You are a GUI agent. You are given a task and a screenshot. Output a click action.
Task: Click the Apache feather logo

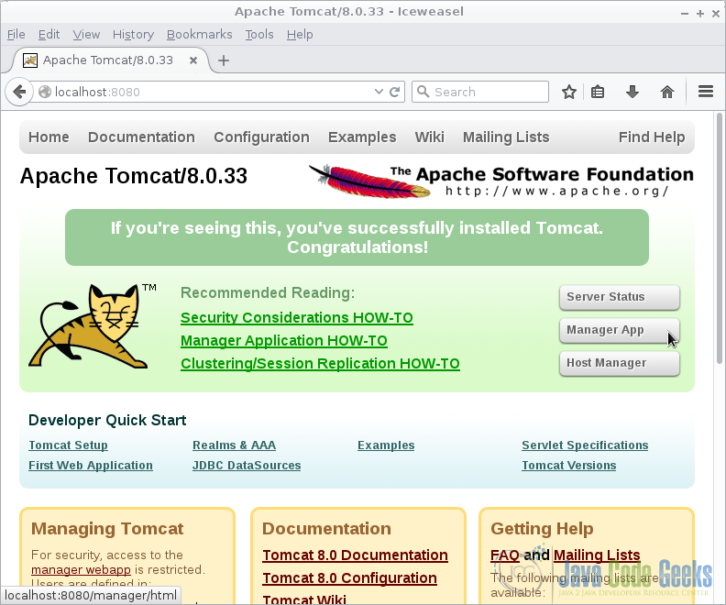point(369,181)
